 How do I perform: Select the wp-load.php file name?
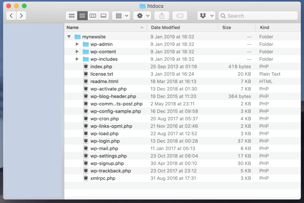pyautogui.click(x=104, y=134)
